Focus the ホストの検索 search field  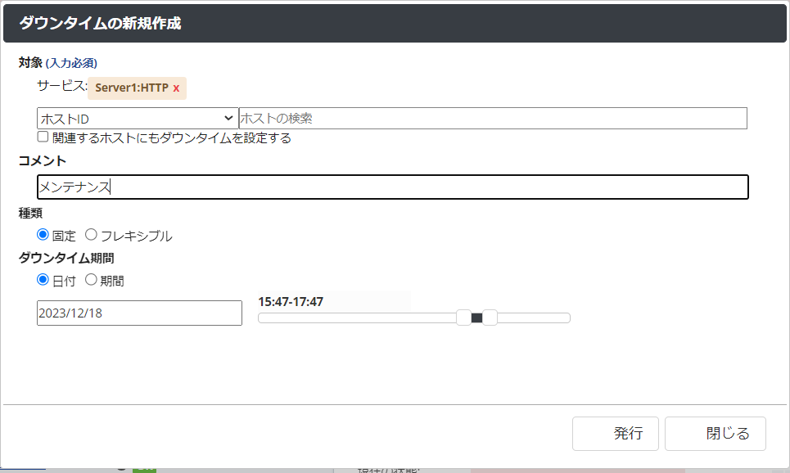point(492,119)
